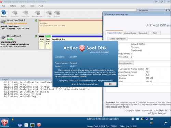The image size is (171, 128).
Task: Switch to the Update Details tab
Action: coord(130,33)
